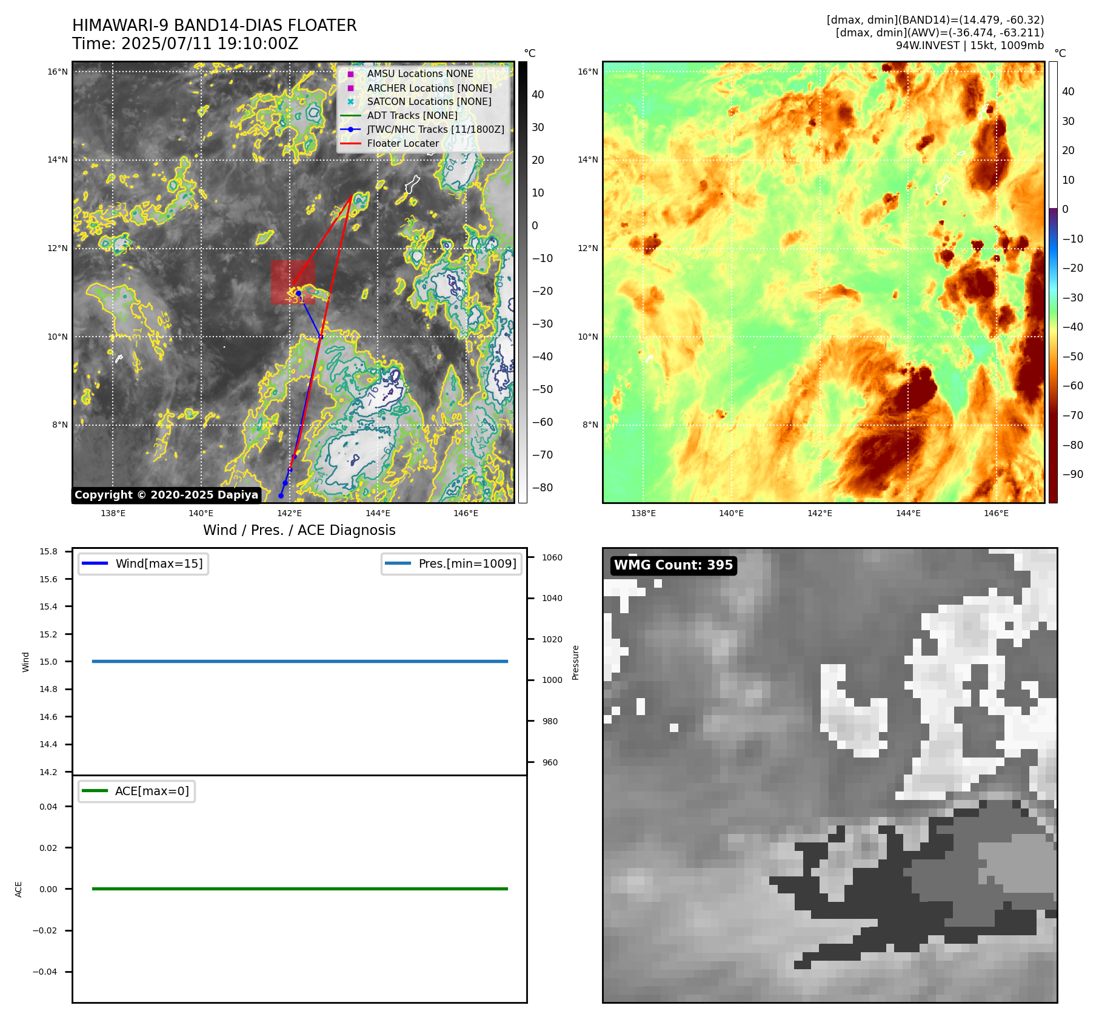
Task: Click the 'Copyright © 2020-2025 Dapiya' label
Action: tap(167, 495)
